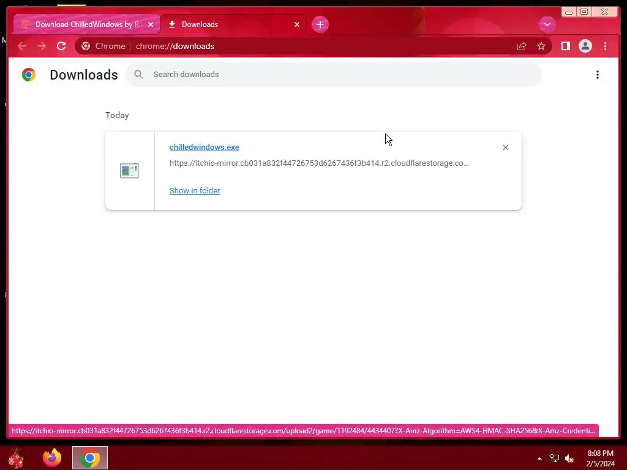Reload the downloads page
This screenshot has width=627, height=470.
(x=61, y=46)
